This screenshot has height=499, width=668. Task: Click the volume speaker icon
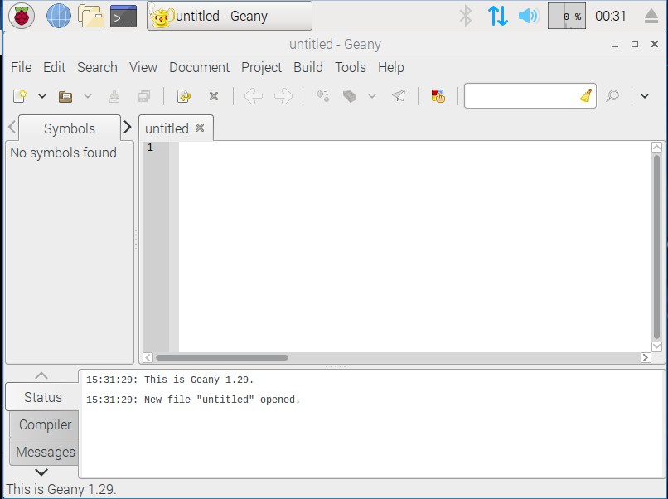[529, 17]
